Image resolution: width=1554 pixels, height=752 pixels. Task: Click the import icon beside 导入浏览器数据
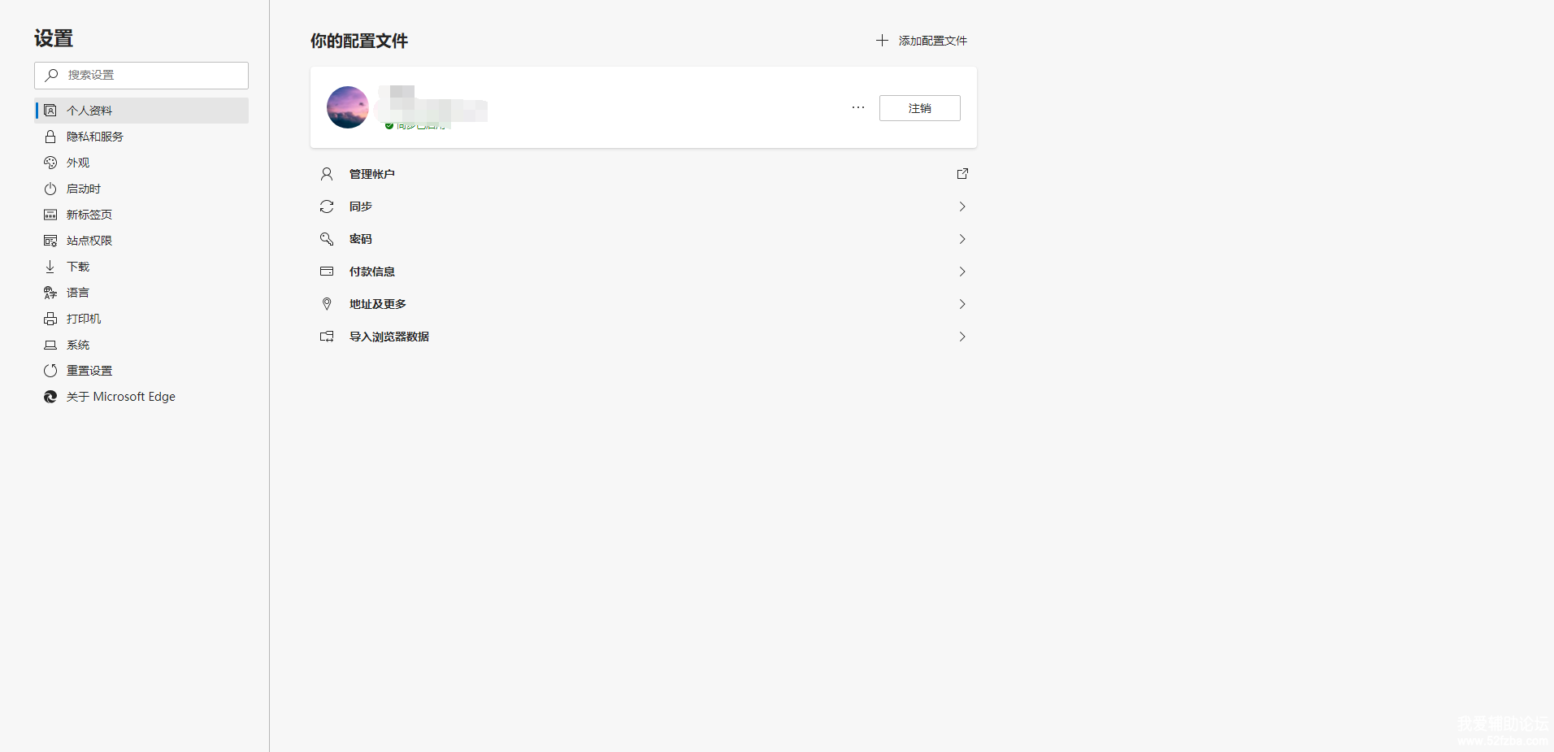click(327, 337)
